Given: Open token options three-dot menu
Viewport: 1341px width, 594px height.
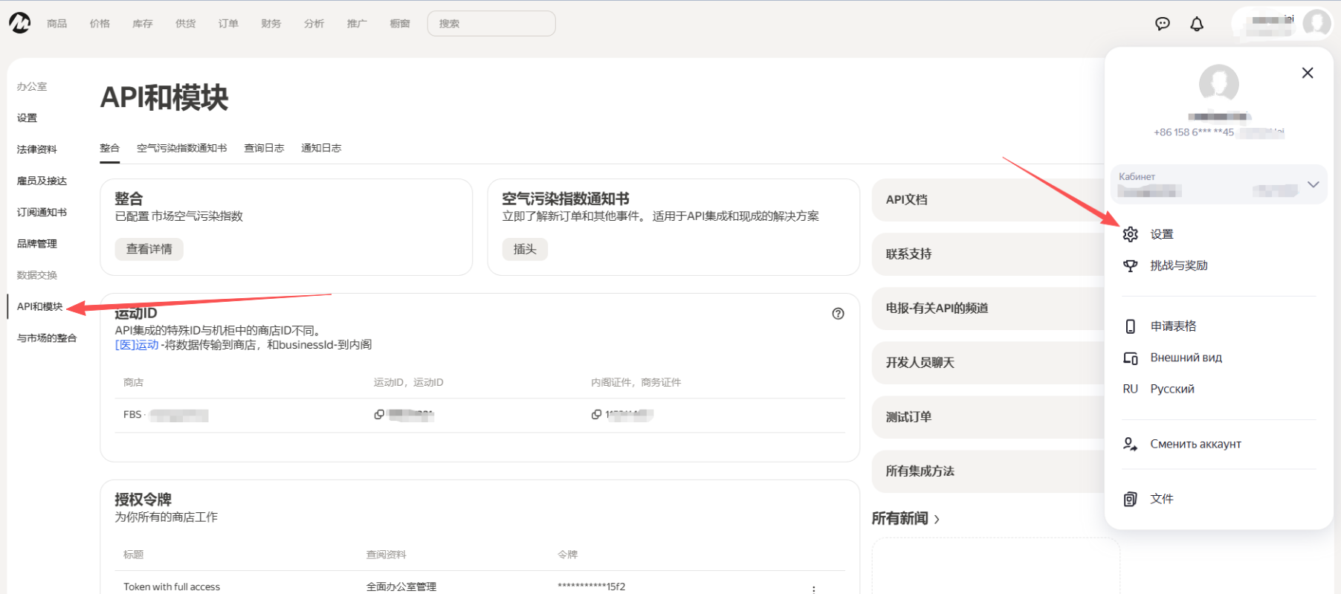Looking at the screenshot, I should click(814, 588).
